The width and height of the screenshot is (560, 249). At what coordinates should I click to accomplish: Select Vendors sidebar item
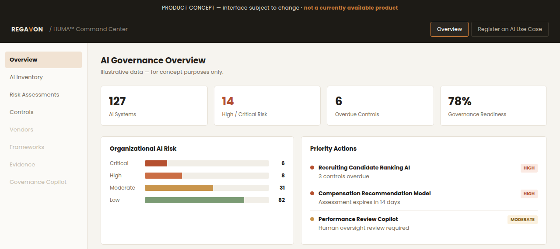coord(43,130)
